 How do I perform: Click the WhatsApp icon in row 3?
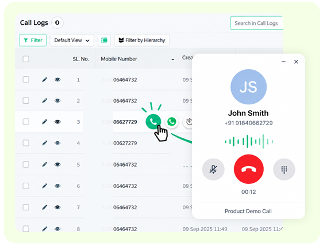click(x=172, y=122)
